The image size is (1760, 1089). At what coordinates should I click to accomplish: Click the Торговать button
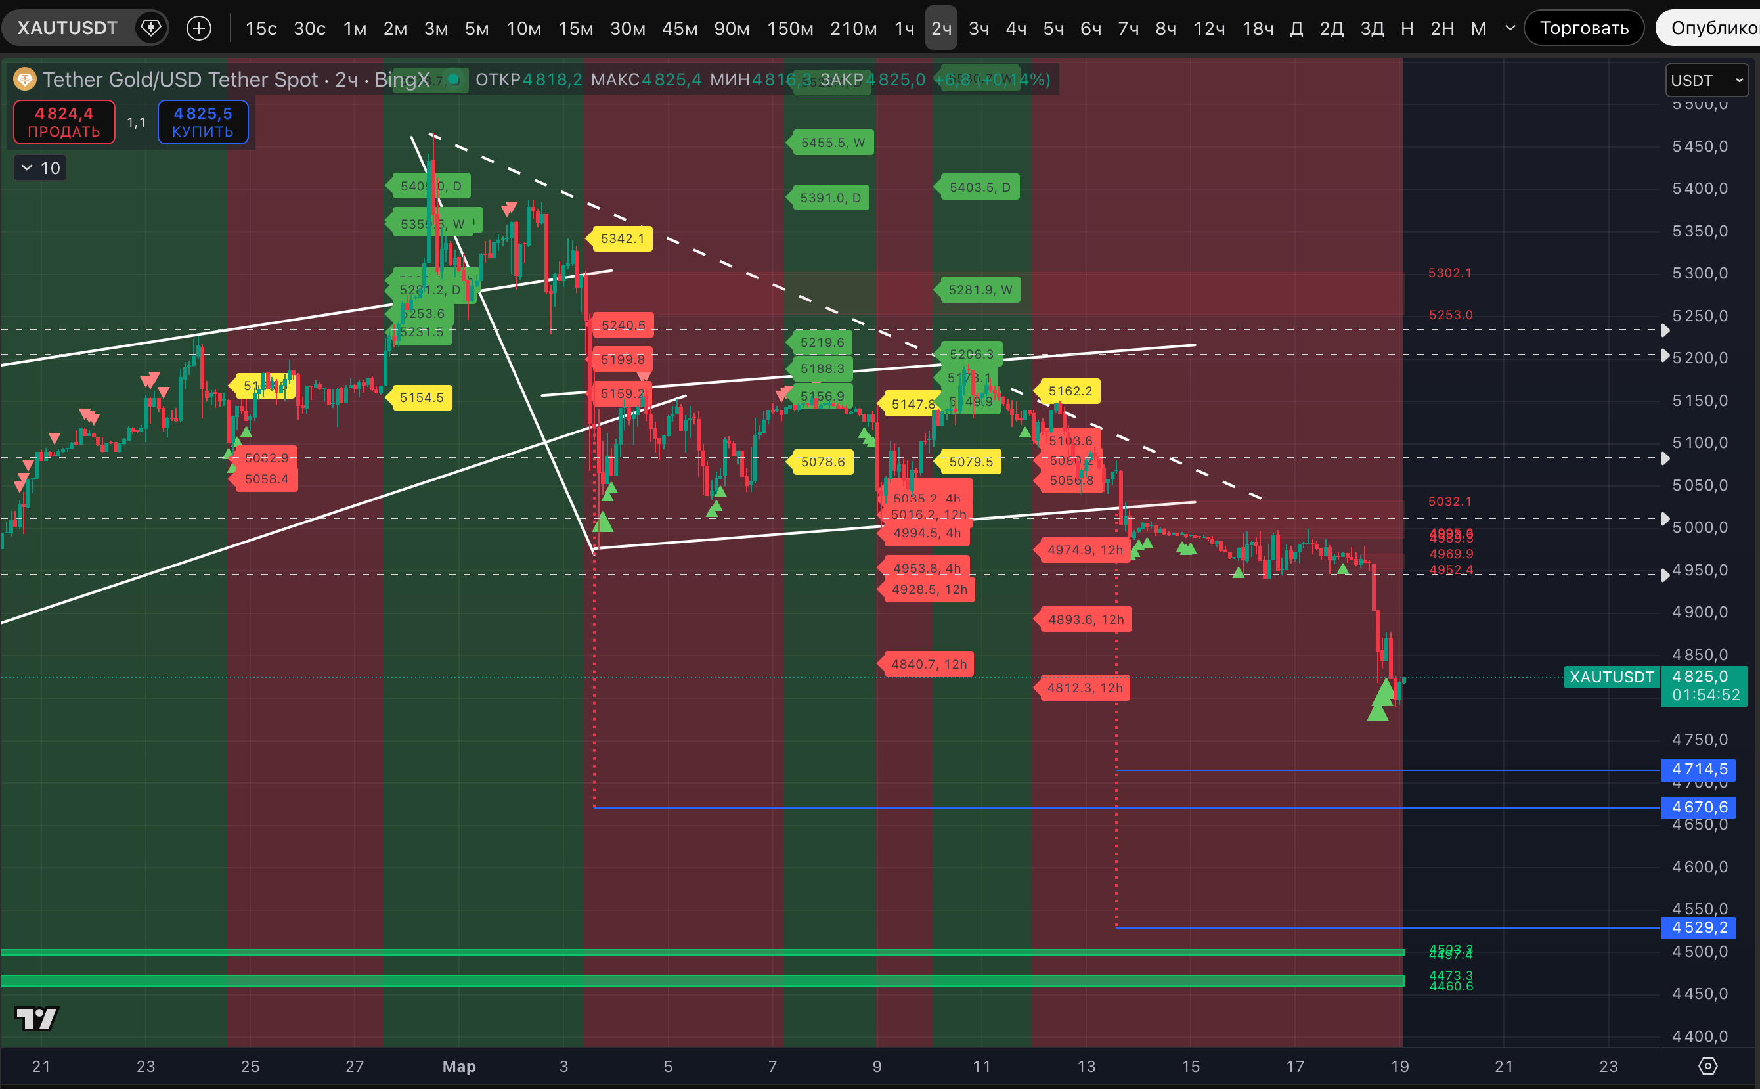(x=1583, y=28)
